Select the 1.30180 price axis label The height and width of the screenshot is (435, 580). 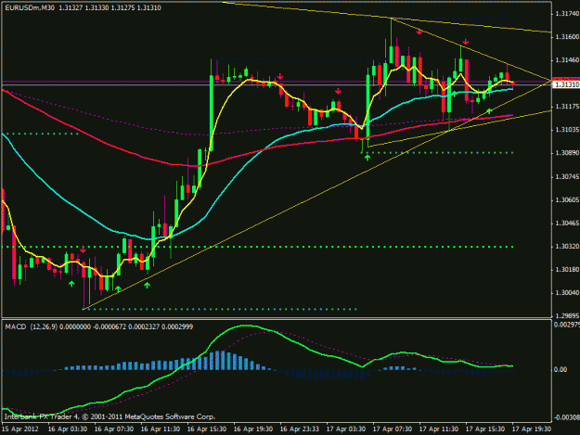coord(567,270)
